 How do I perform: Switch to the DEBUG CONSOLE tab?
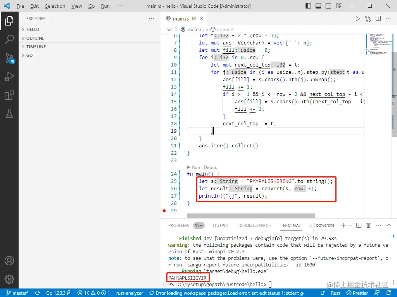(x=255, y=225)
